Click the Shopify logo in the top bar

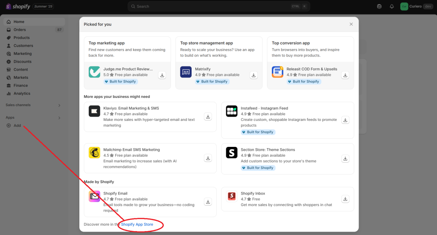click(18, 6)
